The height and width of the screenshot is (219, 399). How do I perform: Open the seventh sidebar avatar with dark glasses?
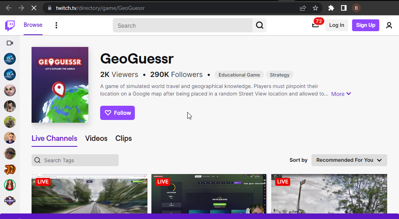(x=10, y=153)
